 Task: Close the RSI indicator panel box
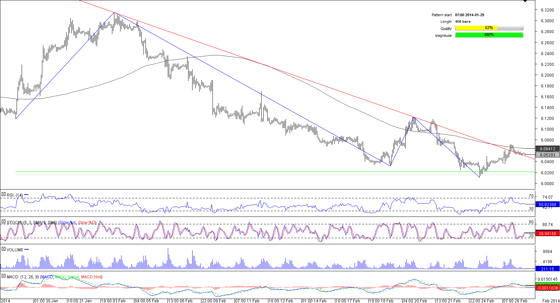coord(3,195)
